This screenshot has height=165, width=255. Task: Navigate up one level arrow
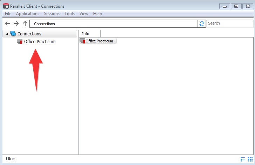(x=25, y=23)
